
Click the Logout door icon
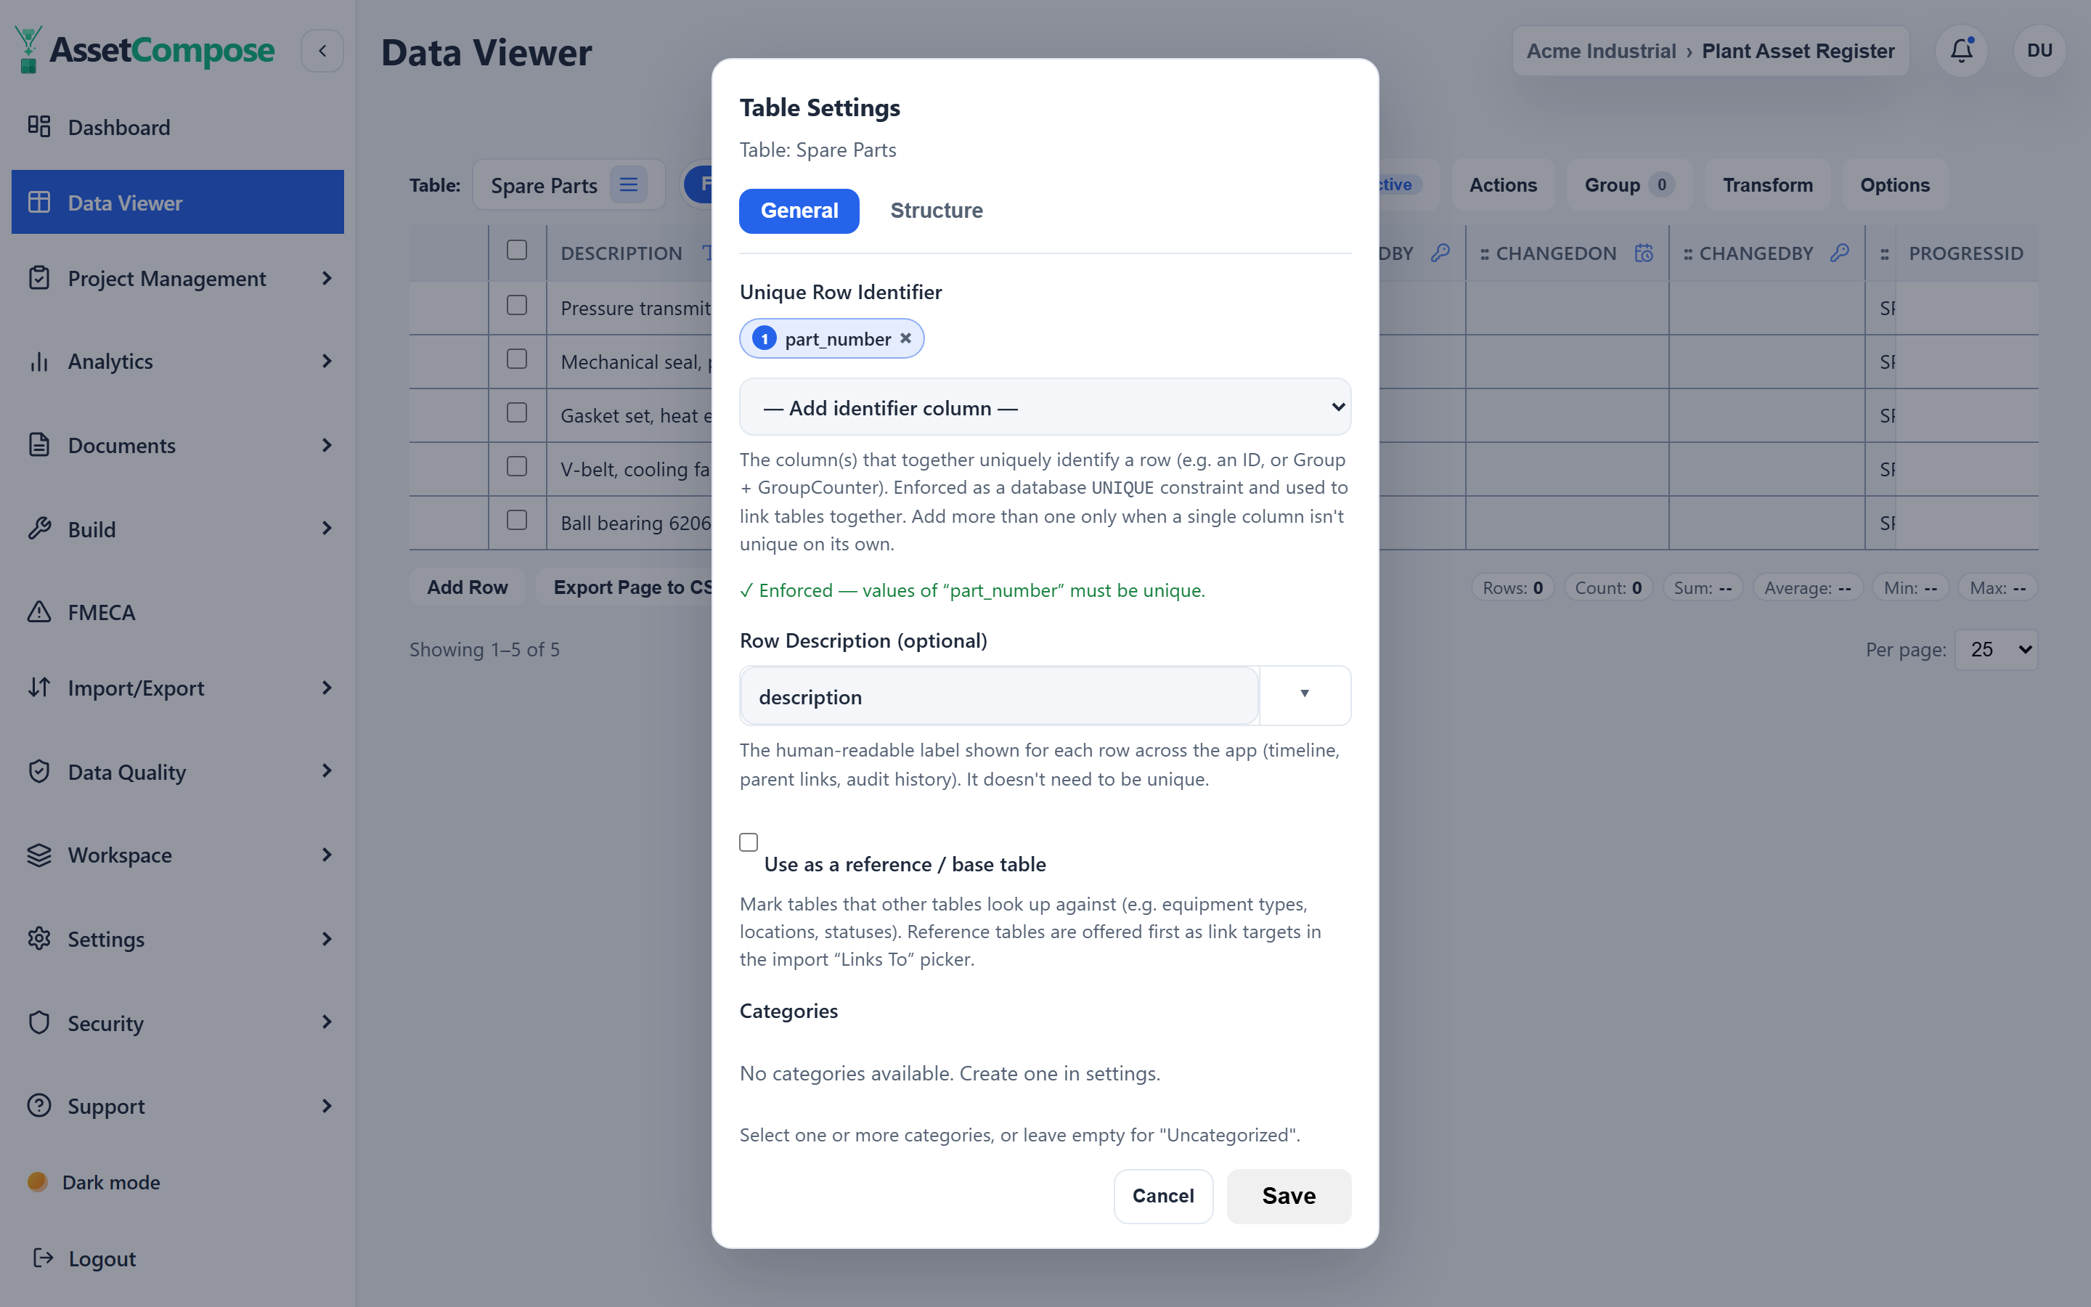pyautogui.click(x=42, y=1258)
